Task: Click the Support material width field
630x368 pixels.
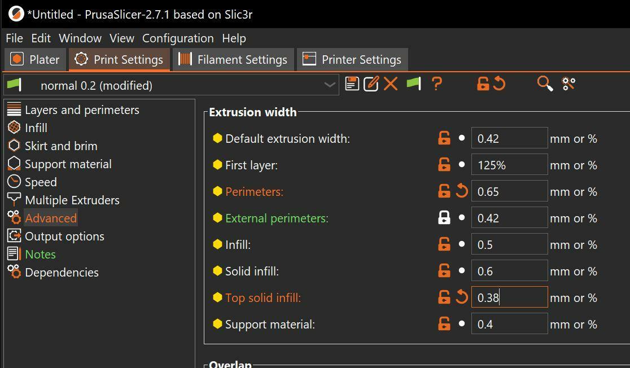Action: click(x=509, y=324)
